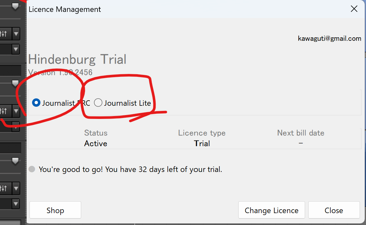Viewport: 366px width, 225px height.
Task: Select the Journalist PRC licence radio button
Action: pyautogui.click(x=36, y=103)
